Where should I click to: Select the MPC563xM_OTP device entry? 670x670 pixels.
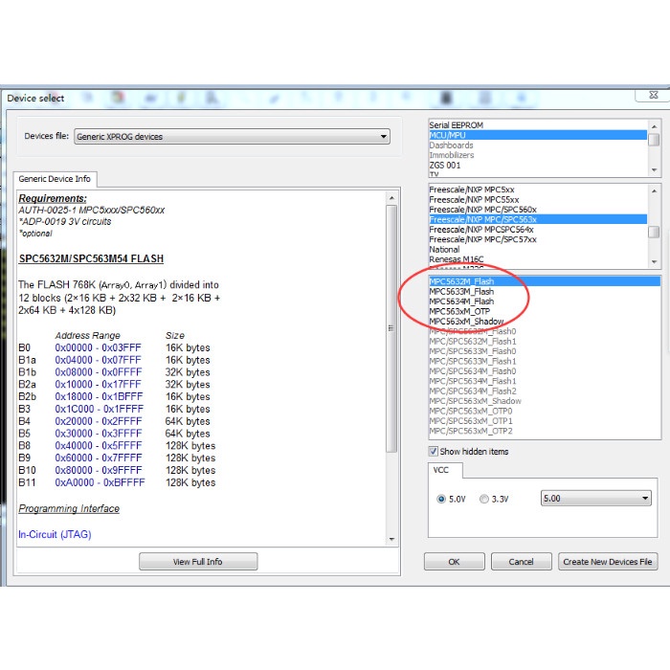point(459,311)
